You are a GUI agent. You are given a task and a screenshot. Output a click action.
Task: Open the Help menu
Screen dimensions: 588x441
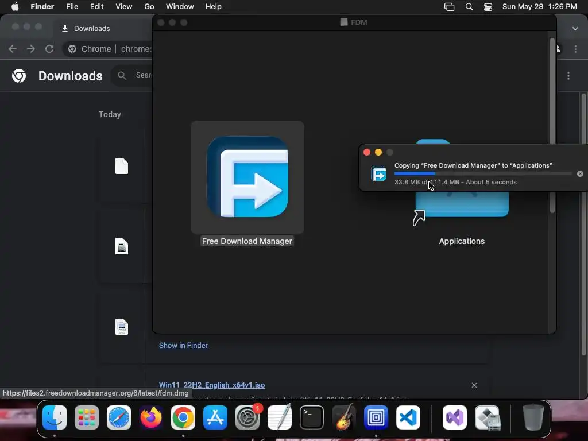click(214, 7)
